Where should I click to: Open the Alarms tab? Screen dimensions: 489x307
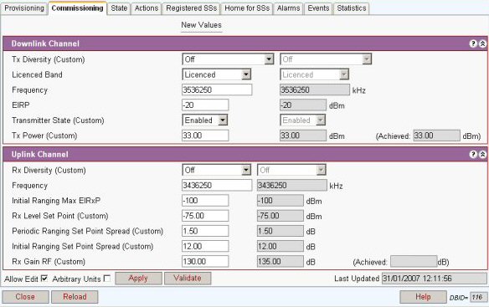[288, 8]
